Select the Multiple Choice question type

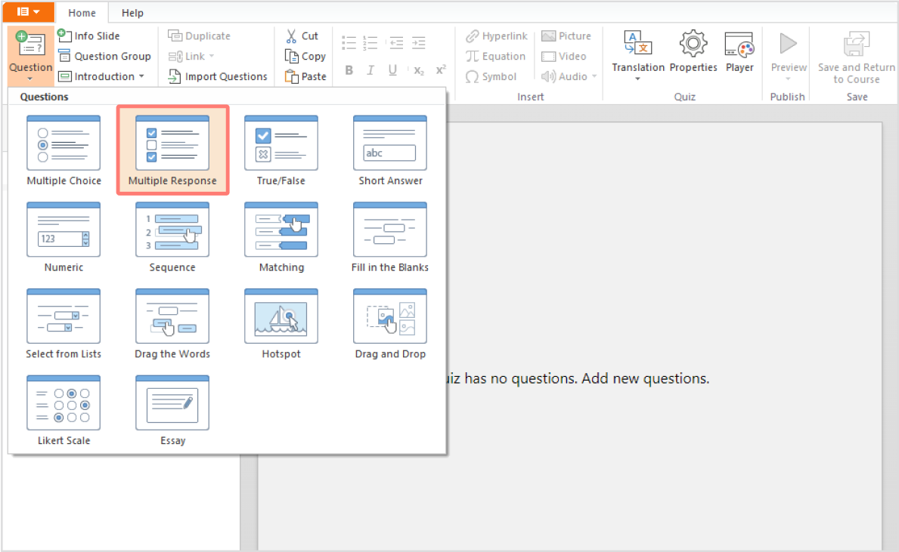point(64,150)
